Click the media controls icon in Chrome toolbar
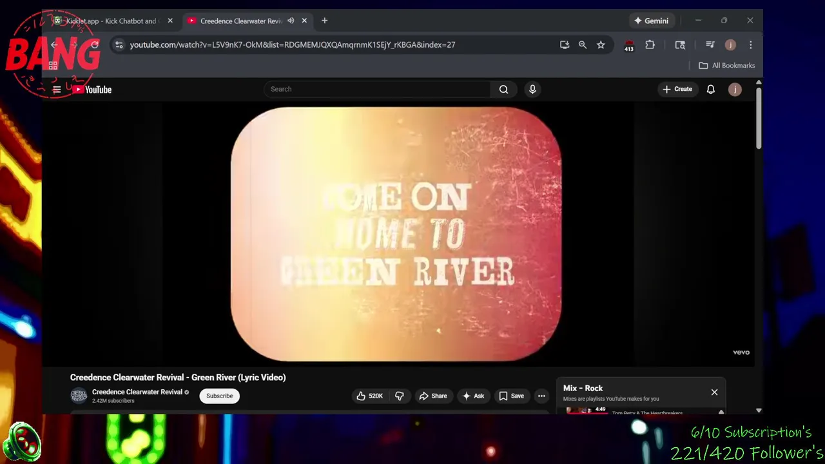Screen dimensions: 825x464 (x=710, y=44)
